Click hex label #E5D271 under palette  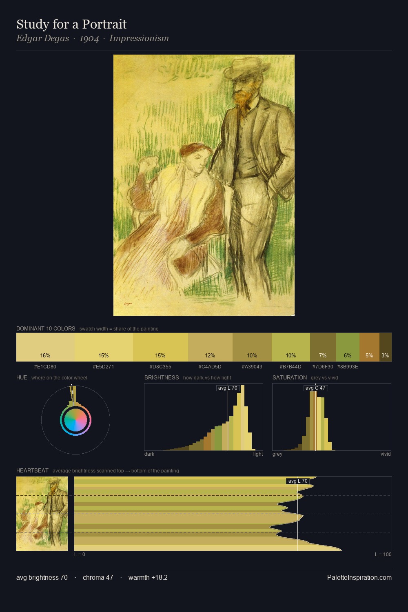coord(104,367)
